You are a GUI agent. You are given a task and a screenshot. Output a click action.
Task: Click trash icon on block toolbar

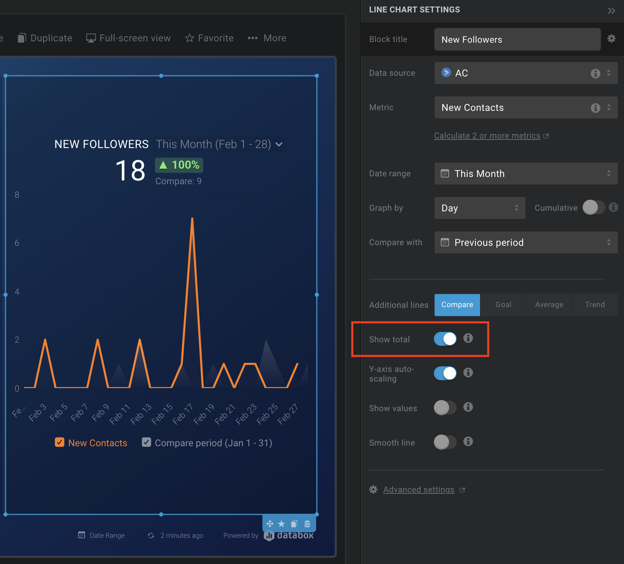tap(307, 524)
